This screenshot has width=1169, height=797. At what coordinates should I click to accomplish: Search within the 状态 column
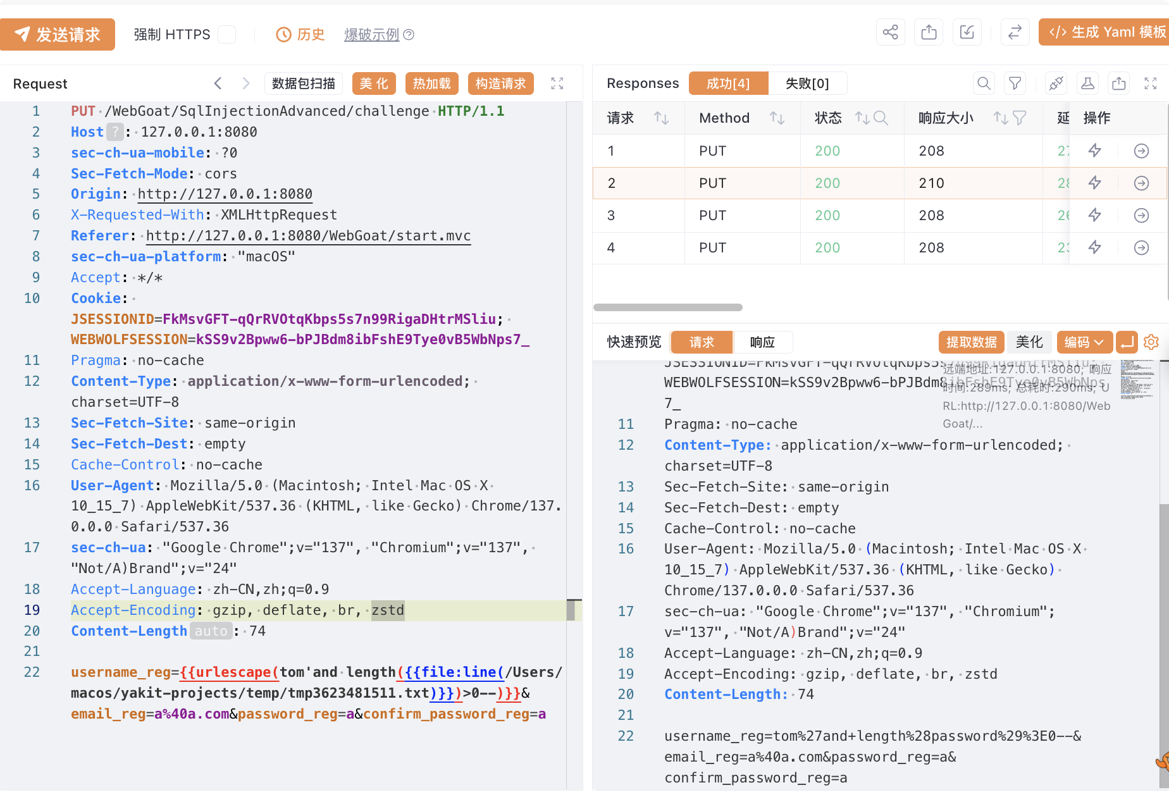pos(881,118)
